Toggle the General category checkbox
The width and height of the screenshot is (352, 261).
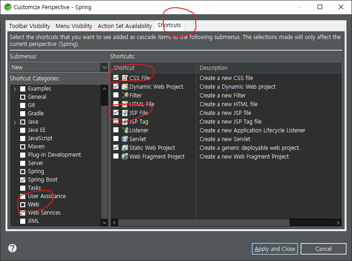pos(22,97)
